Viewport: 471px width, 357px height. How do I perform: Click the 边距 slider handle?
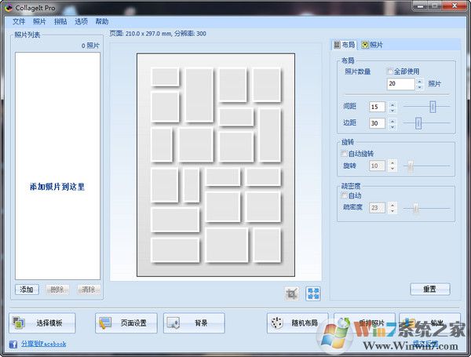point(418,123)
